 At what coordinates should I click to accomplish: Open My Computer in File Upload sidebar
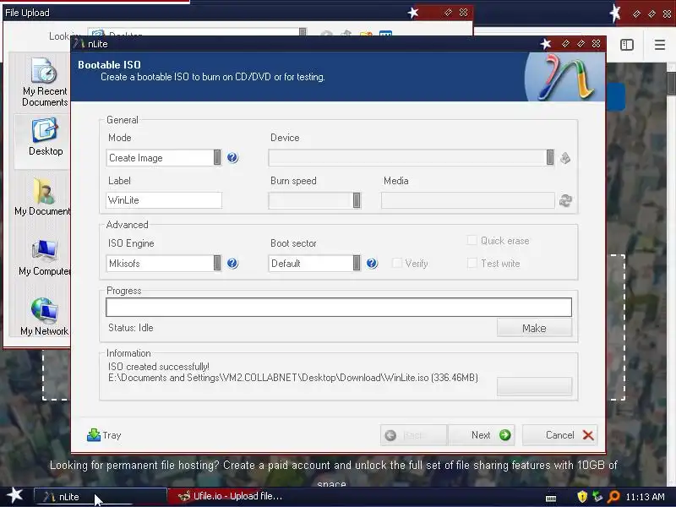coord(45,258)
